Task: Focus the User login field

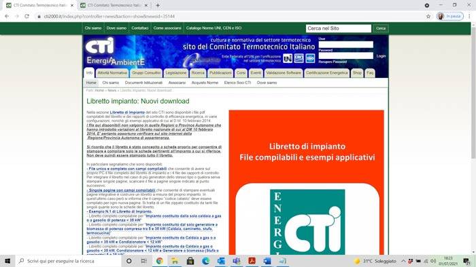Action: point(345,45)
